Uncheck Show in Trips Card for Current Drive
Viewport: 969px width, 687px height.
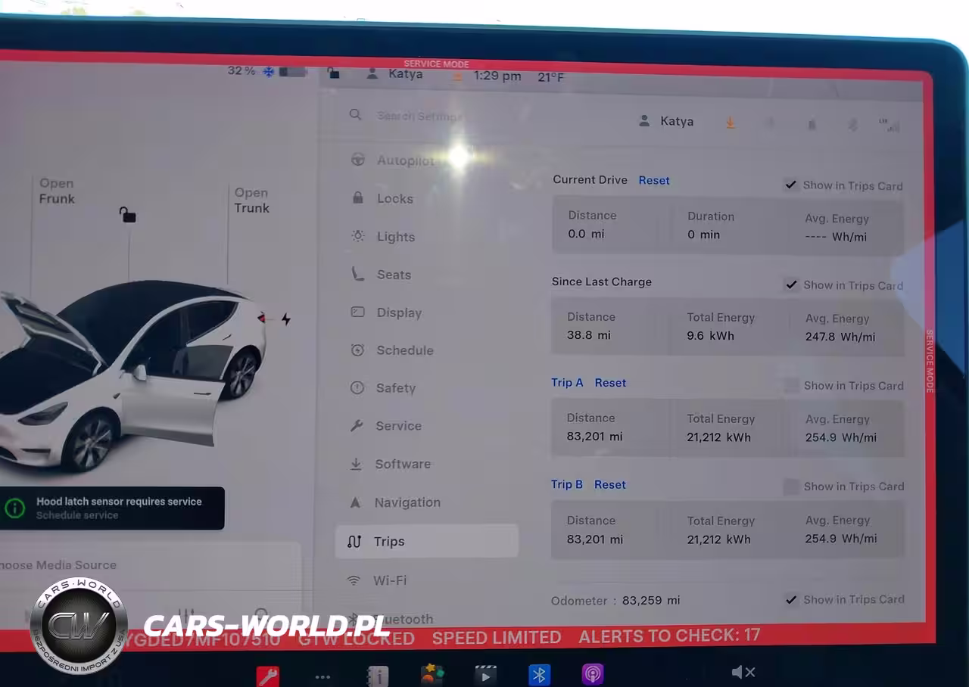(x=790, y=185)
